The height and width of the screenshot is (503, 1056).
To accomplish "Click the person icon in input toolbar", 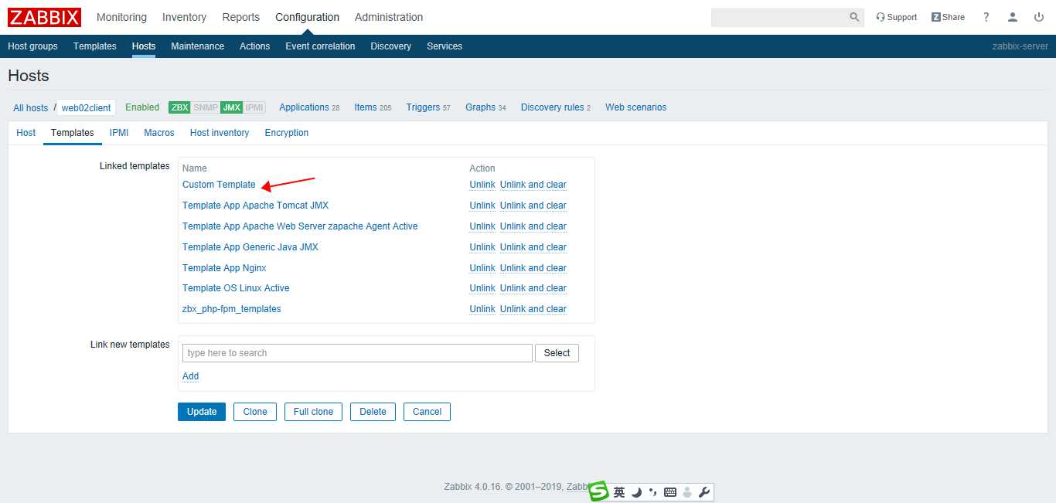I will (x=687, y=492).
